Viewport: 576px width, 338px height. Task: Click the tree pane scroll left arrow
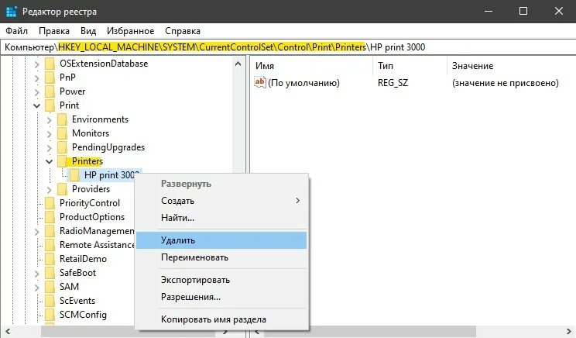coord(7,332)
